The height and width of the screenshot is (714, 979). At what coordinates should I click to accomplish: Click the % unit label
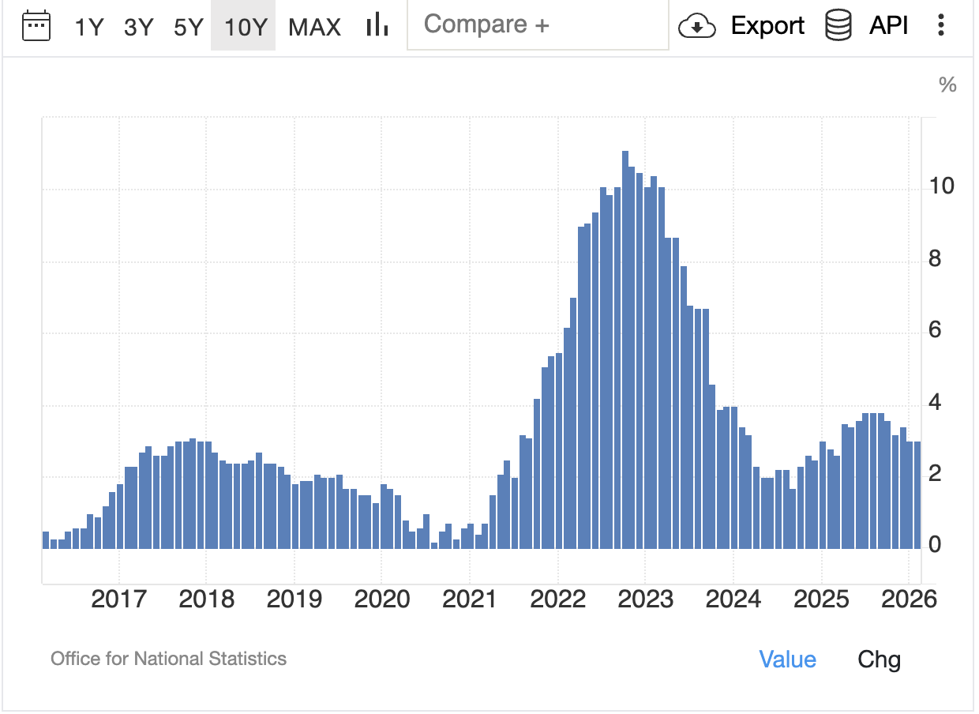click(948, 85)
